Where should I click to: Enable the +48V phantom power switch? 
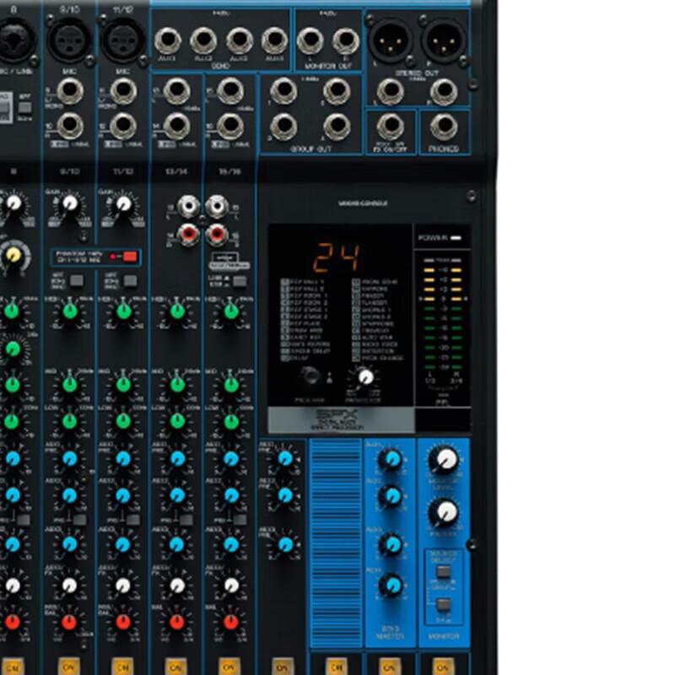129,256
